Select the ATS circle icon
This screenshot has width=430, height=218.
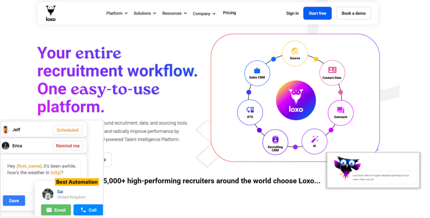(250, 112)
